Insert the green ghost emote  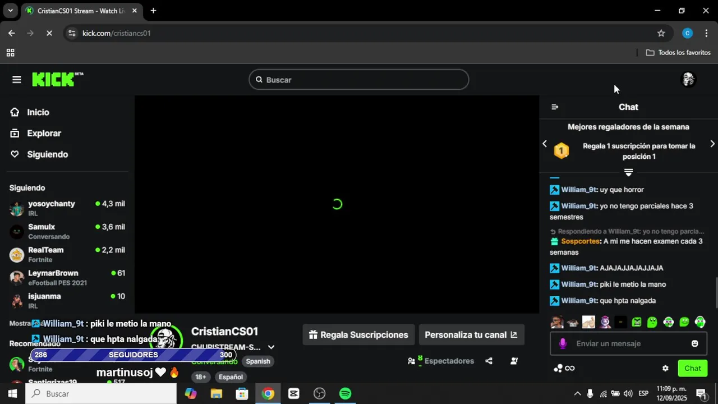coord(652,322)
